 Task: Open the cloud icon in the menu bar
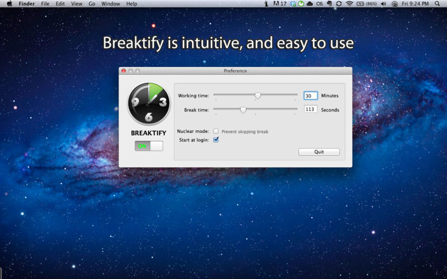point(310,4)
